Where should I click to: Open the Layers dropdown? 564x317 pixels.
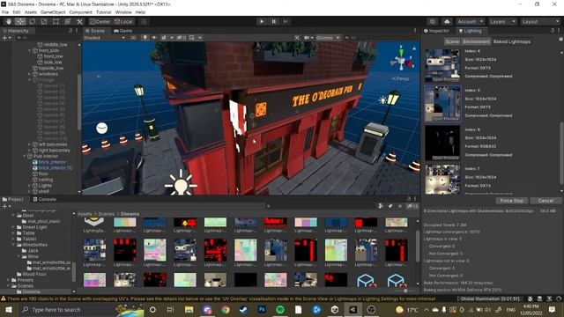pyautogui.click(x=502, y=21)
